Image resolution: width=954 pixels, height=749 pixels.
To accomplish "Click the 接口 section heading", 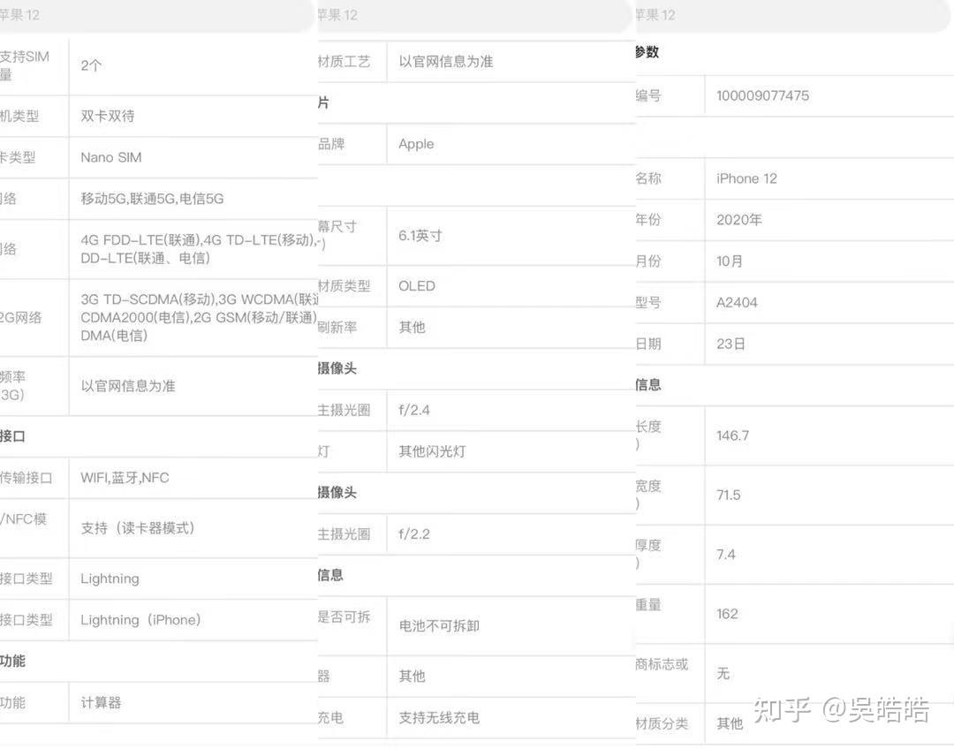I will (12, 436).
